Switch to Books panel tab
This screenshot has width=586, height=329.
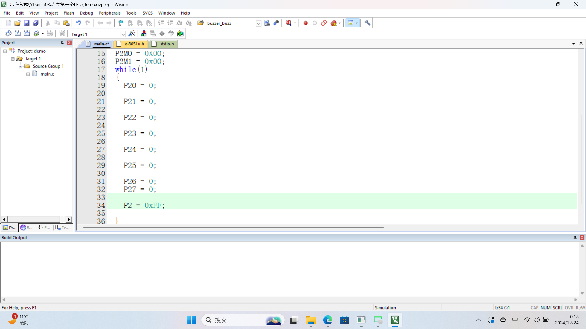[x=27, y=228]
